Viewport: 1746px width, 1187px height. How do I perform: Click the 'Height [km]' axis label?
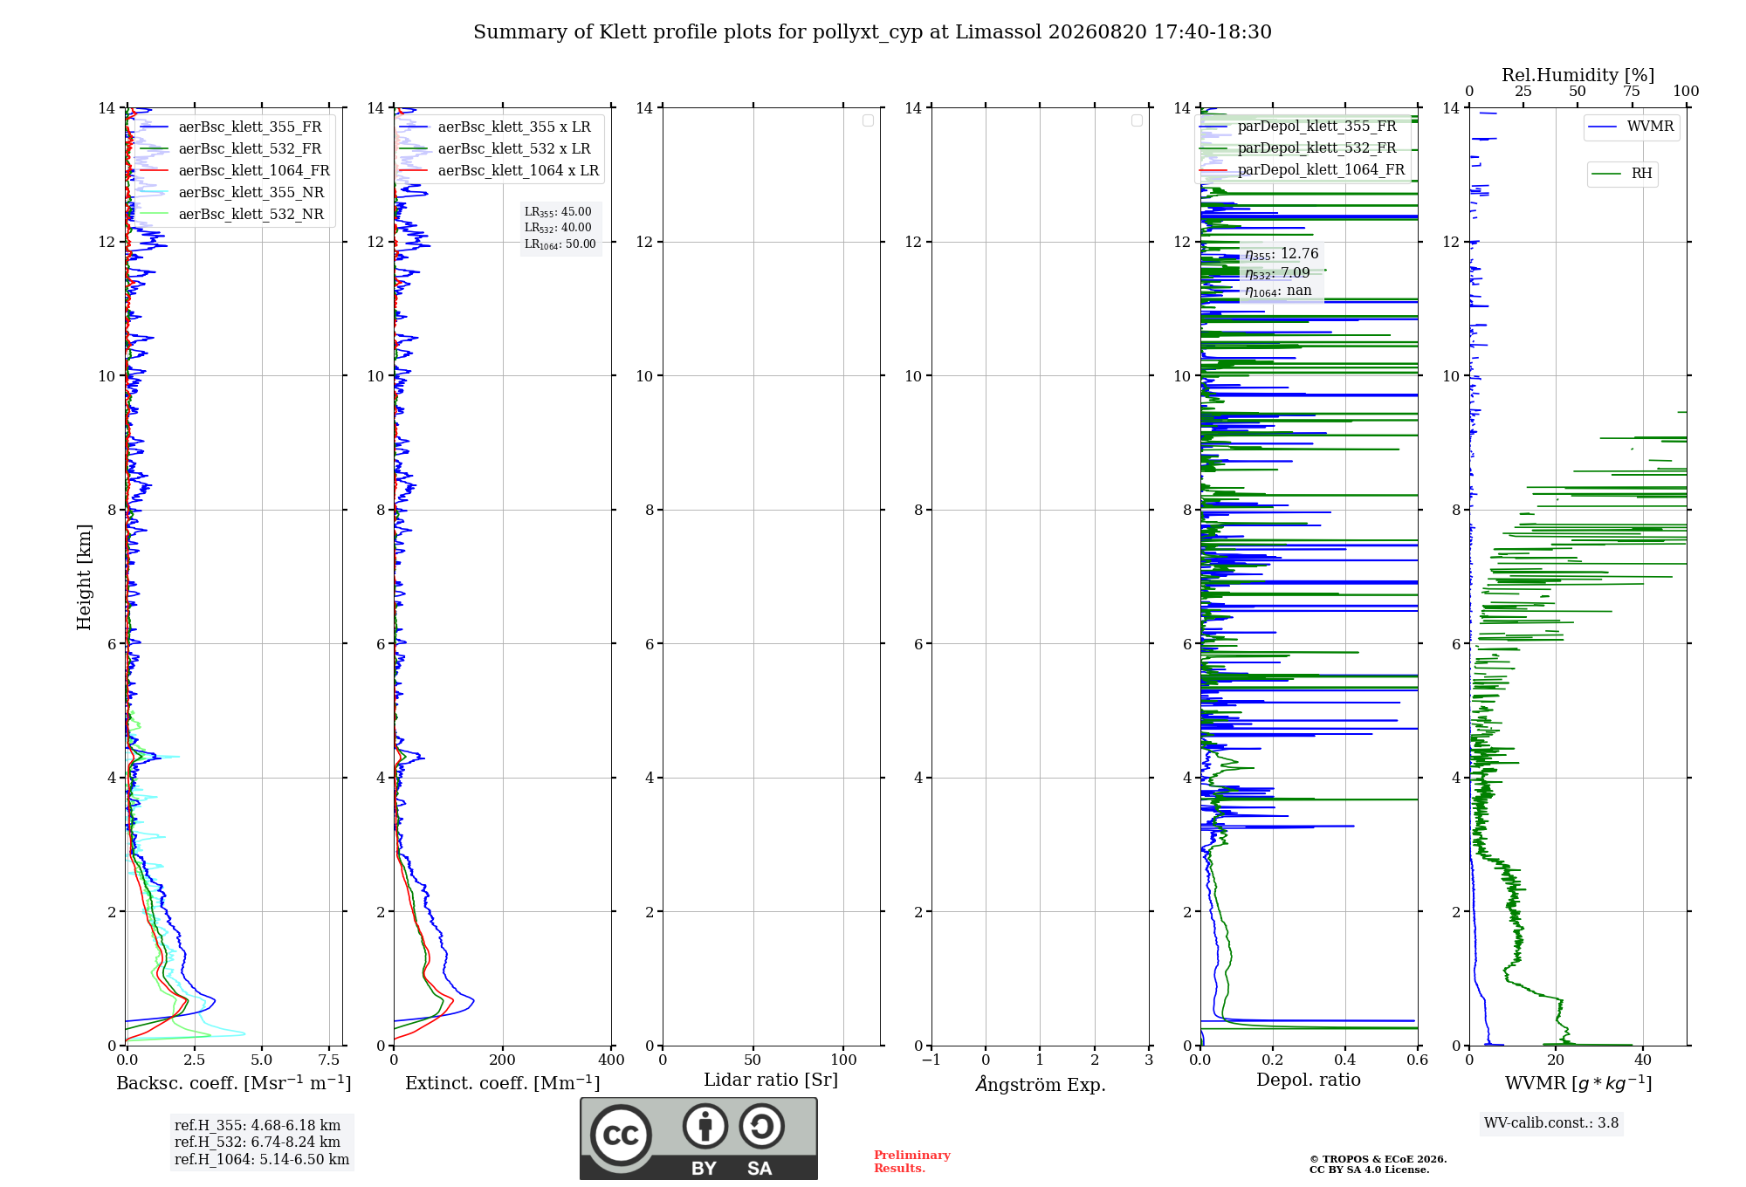pos(84,577)
